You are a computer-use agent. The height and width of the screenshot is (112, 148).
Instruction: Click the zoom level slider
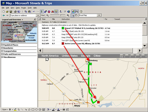click(58, 15)
